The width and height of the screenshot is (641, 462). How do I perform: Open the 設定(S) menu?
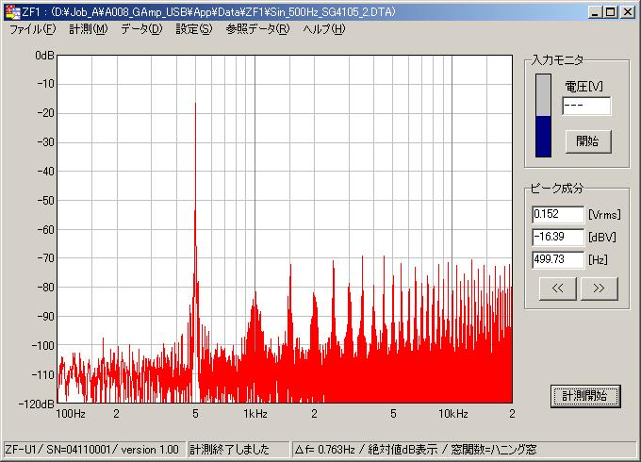194,29
